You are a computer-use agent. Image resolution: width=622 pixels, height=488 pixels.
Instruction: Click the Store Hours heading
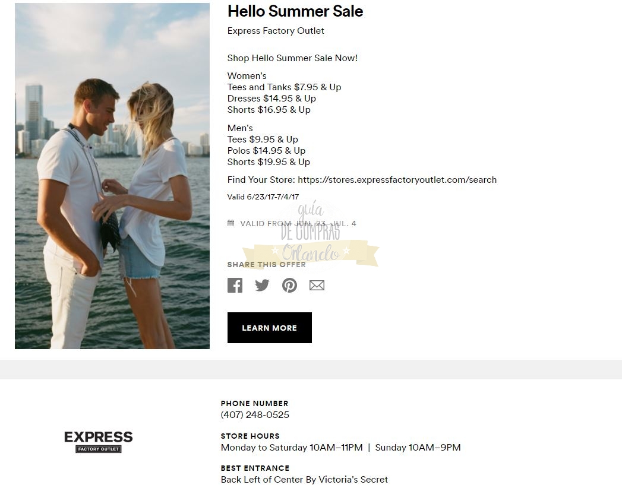coord(250,436)
